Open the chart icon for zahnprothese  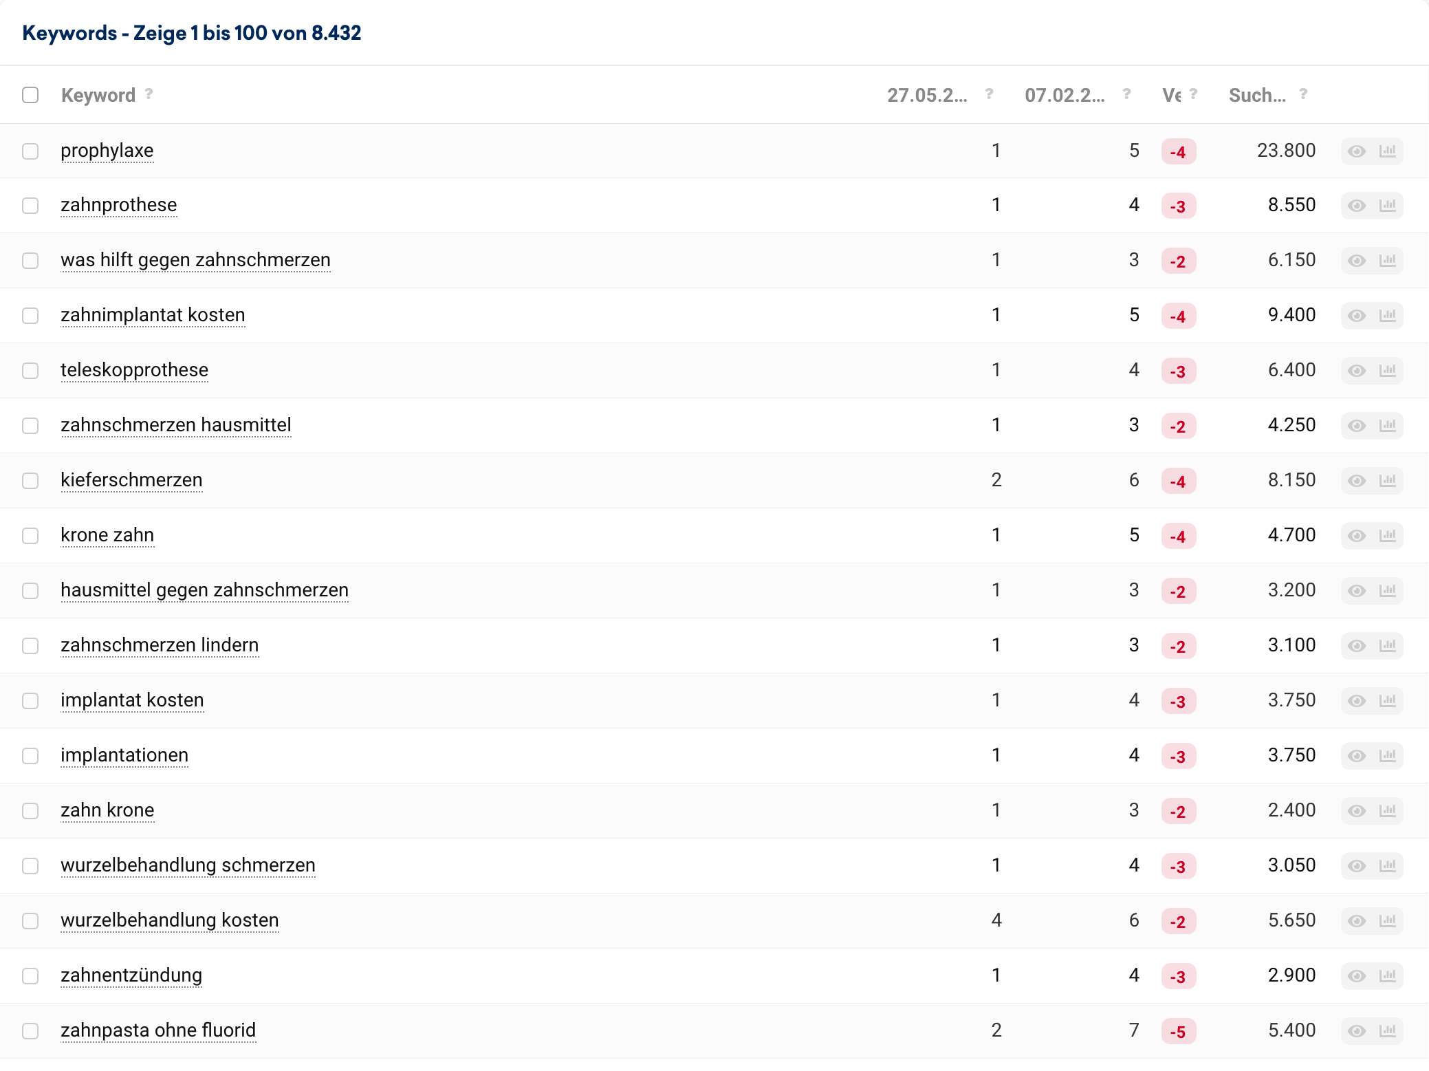coord(1387,206)
